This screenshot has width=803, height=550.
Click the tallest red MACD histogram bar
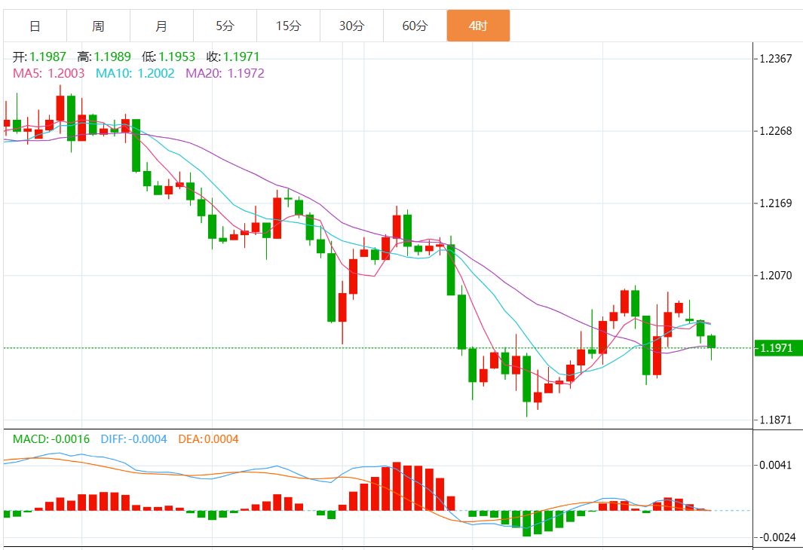(x=397, y=487)
